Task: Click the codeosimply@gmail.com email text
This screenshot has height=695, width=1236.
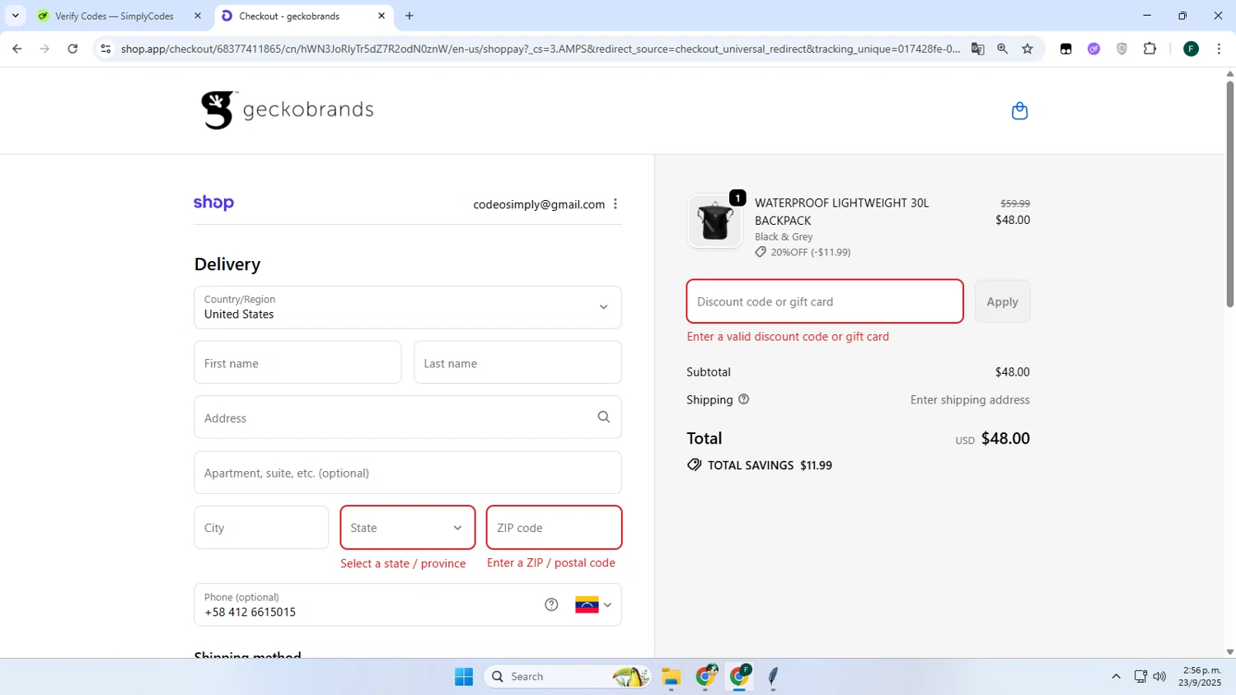Action: point(539,204)
